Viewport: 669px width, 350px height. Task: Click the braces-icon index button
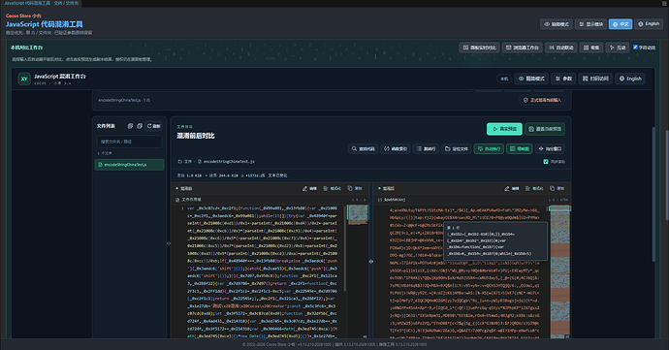click(395, 148)
